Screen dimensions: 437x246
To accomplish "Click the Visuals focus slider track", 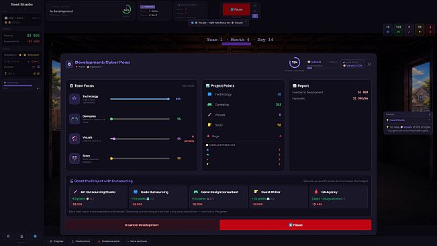I will (x=140, y=138).
